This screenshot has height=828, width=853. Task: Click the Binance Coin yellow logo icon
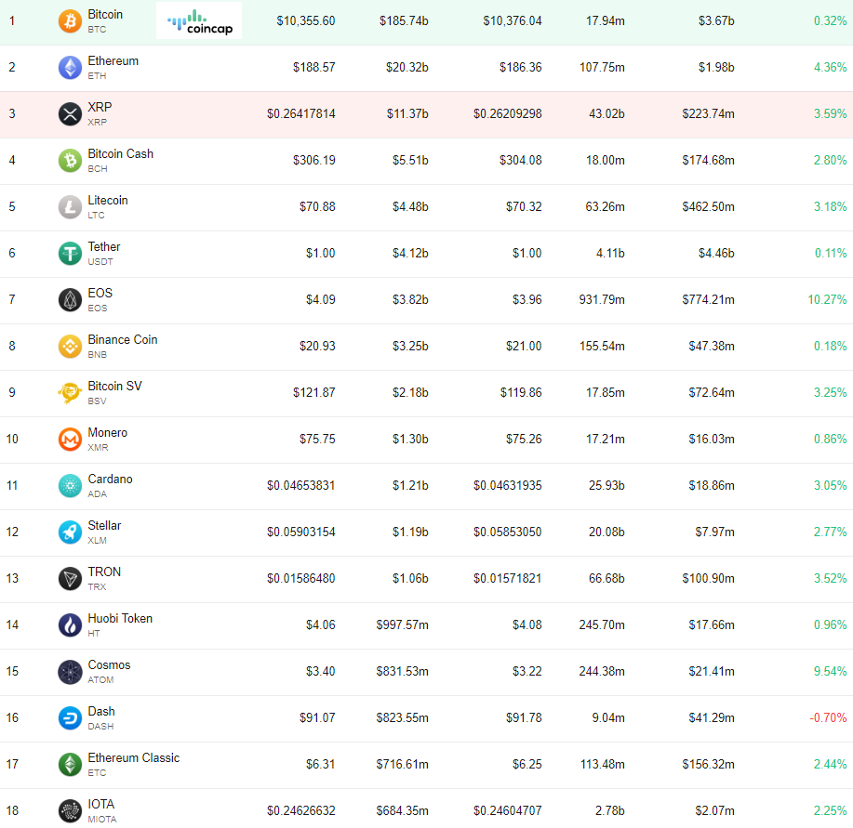click(x=70, y=347)
